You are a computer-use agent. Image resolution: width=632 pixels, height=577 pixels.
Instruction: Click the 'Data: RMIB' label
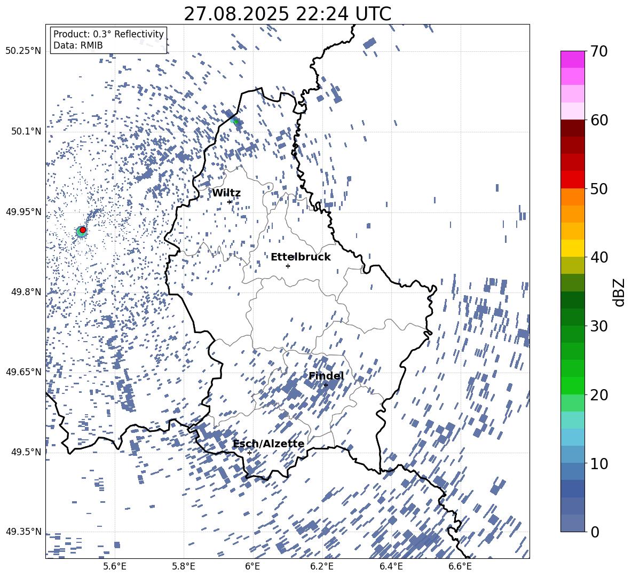(78, 45)
